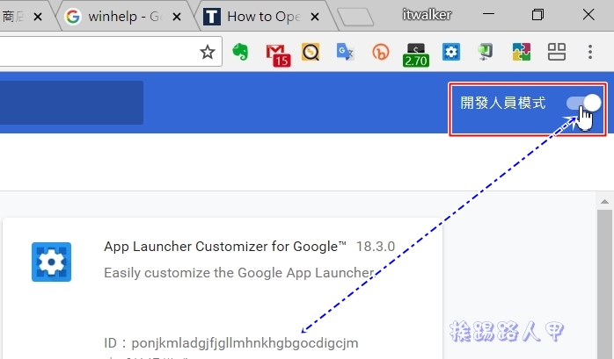
Task: Click the scrollbar up arrow
Action: (x=604, y=202)
